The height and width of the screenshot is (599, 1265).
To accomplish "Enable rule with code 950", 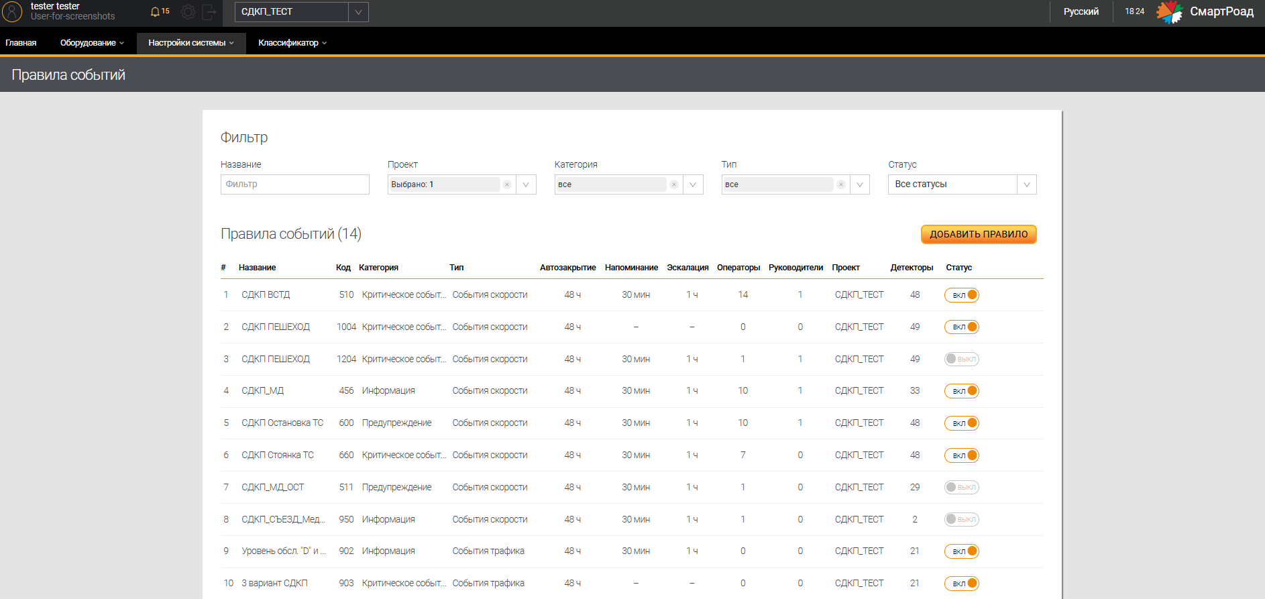I will tap(962, 519).
